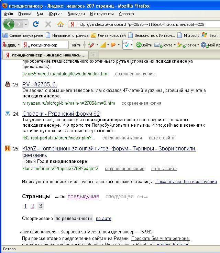Open the Вид menu
The width and height of the screenshot is (220, 253).
click(40, 14)
